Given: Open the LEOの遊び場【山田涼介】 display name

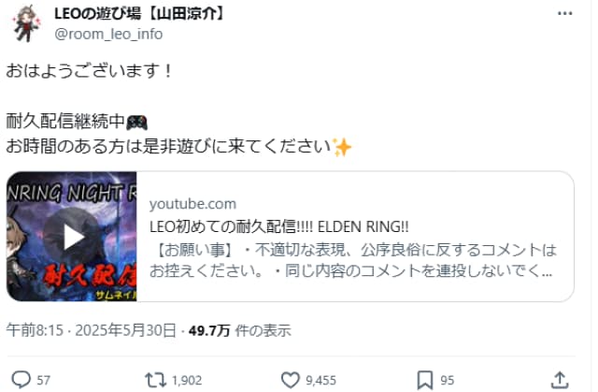Looking at the screenshot, I should point(140,14).
